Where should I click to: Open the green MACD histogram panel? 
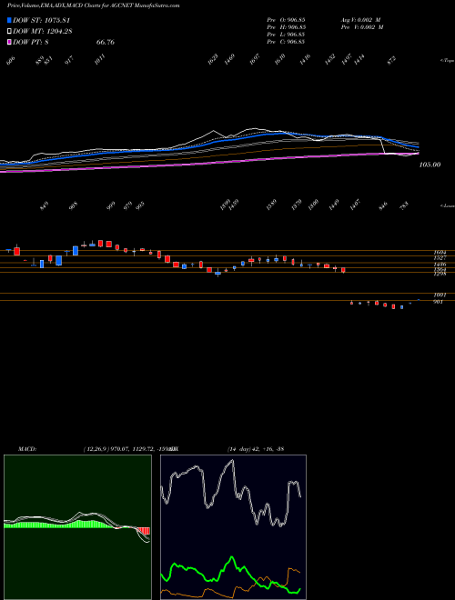(x=77, y=527)
